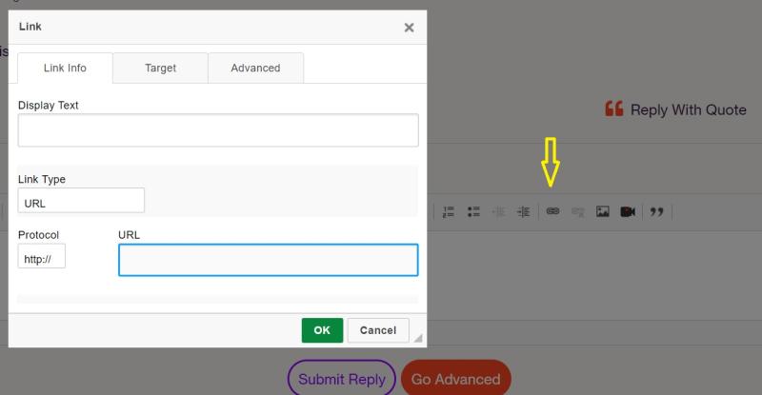
Task: Increase indent in editor toolbar
Action: (x=523, y=212)
